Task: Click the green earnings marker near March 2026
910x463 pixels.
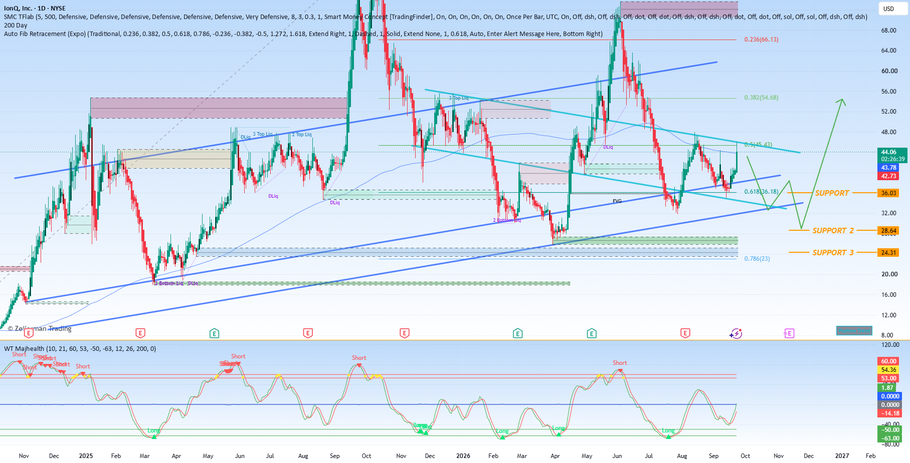Action: point(517,333)
